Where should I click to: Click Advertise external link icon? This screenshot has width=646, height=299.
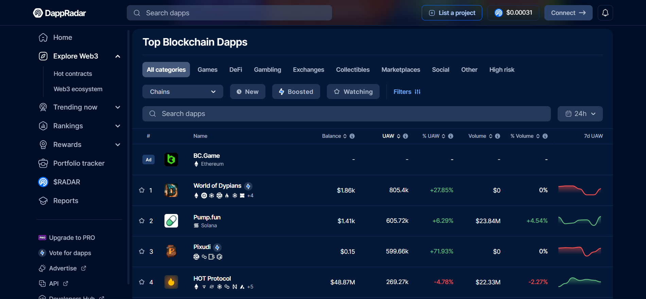84,268
